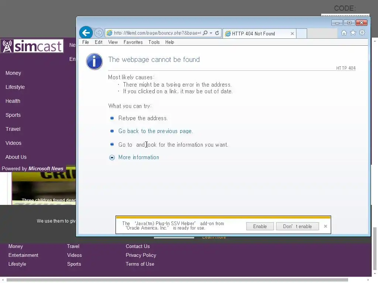378x283 pixels.
Task: Open Favorites star icon
Action: coord(353,33)
